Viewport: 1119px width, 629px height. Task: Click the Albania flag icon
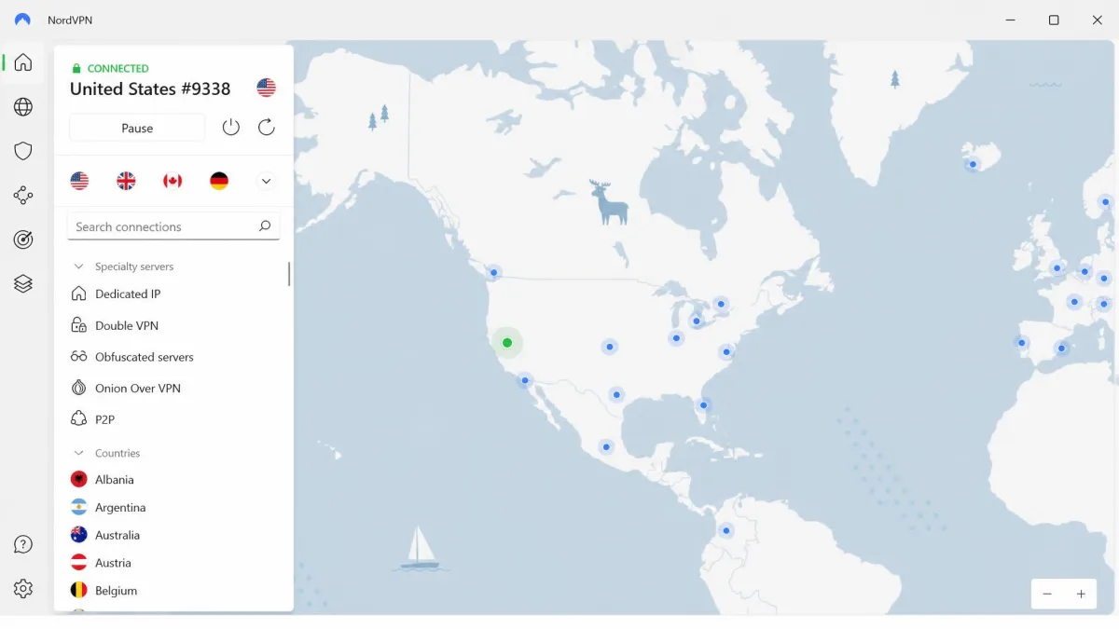(x=79, y=479)
